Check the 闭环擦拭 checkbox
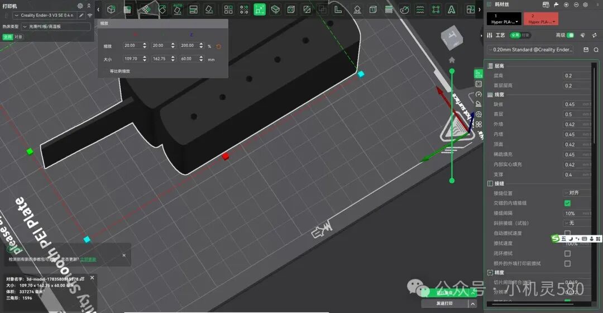This screenshot has width=603, height=313. coord(567,253)
